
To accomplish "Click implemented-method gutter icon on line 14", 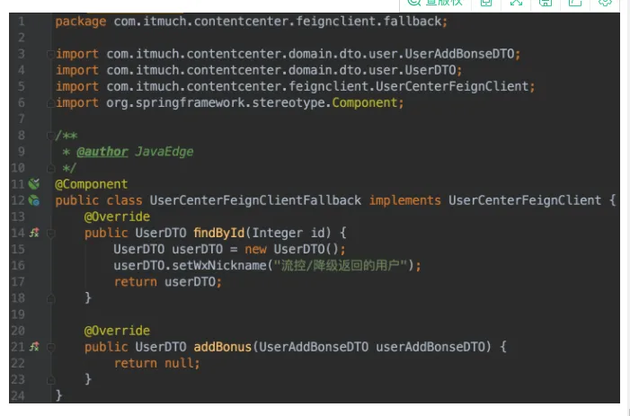I will (34, 233).
